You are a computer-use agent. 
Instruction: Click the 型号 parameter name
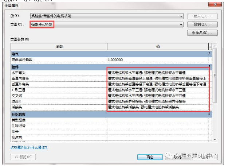pyautogui.click(x=15, y=132)
